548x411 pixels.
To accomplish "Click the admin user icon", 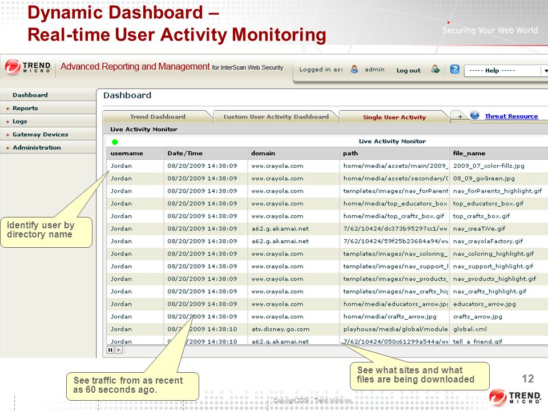I will pyautogui.click(x=354, y=69).
